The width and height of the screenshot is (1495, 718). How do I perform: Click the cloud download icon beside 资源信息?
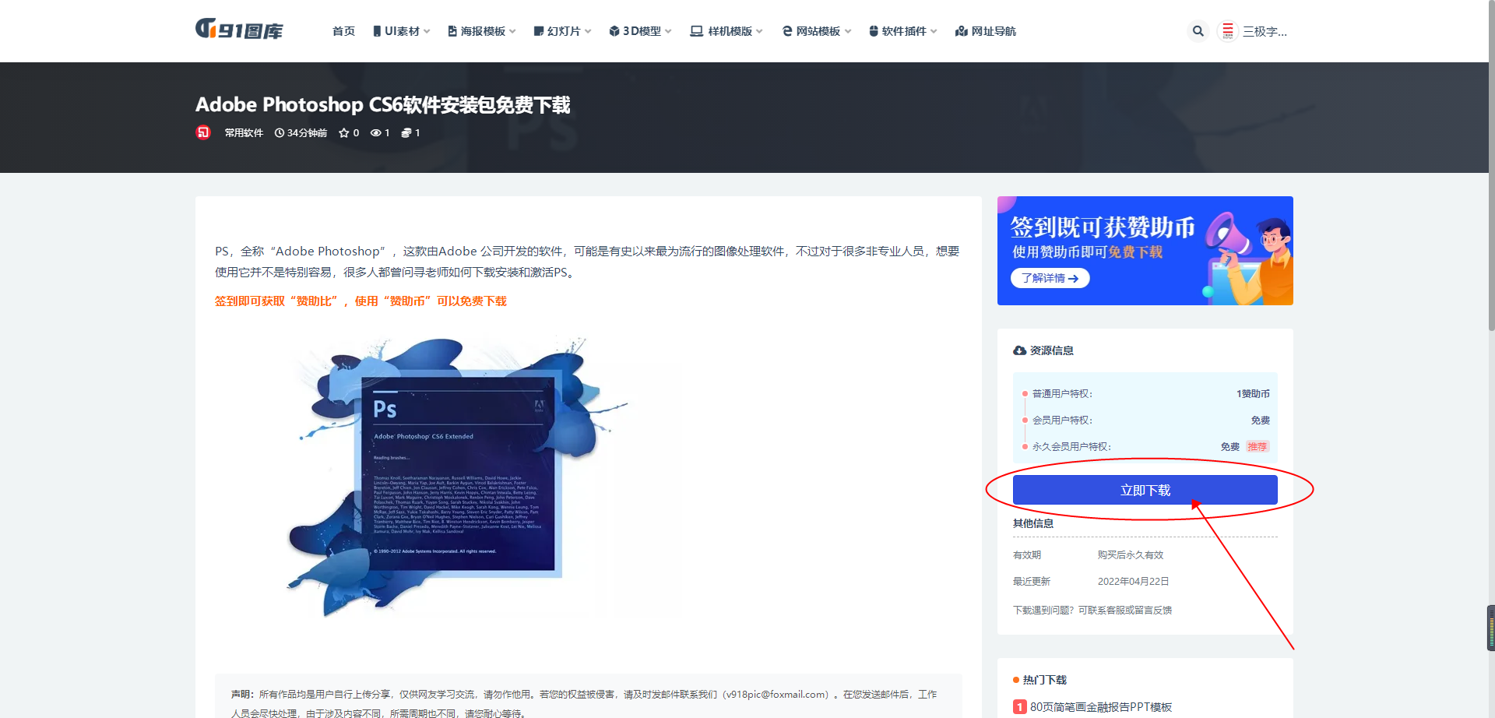pos(1019,350)
